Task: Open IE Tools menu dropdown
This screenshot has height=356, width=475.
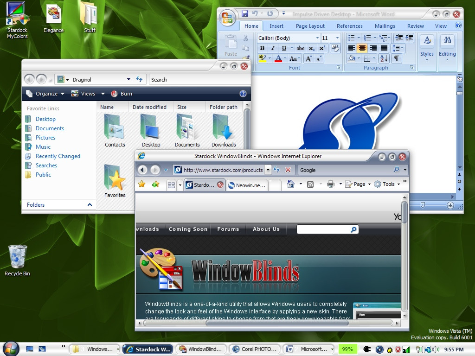Action: click(x=387, y=184)
